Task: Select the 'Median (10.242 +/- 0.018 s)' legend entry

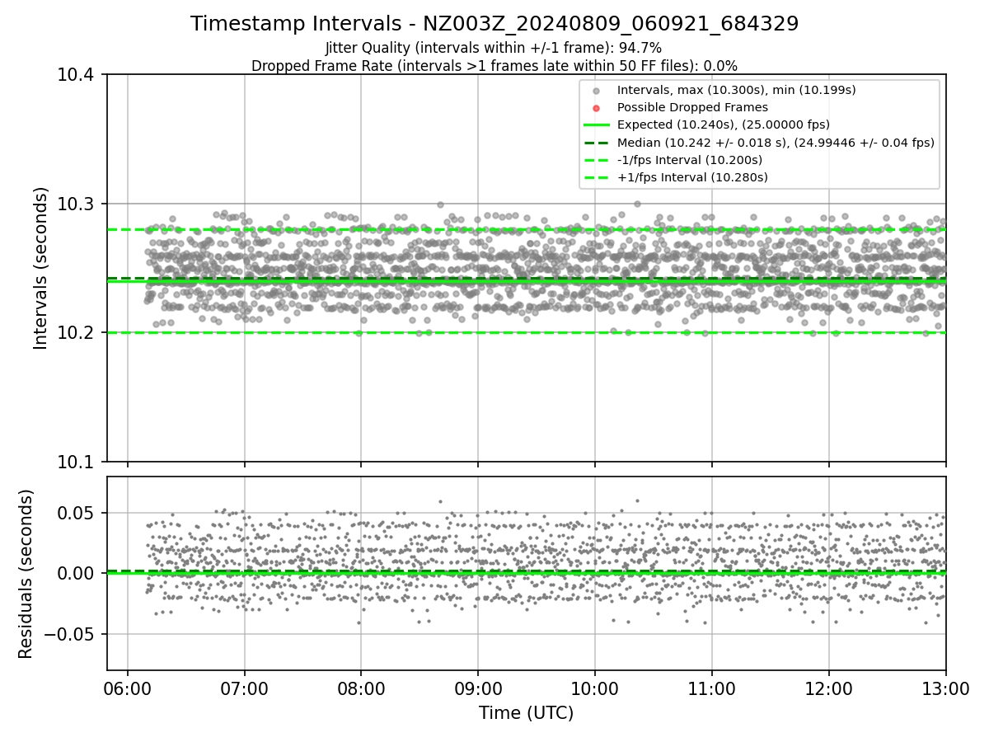Action: 776,143
